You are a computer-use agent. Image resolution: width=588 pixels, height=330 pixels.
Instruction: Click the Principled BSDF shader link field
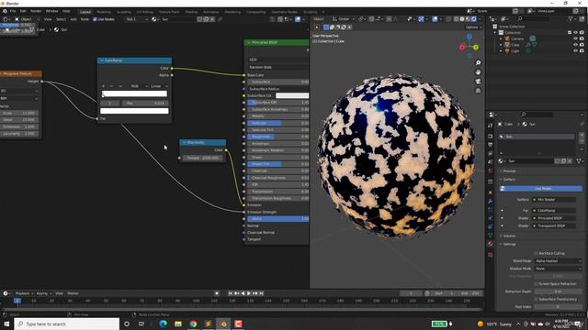554,218
